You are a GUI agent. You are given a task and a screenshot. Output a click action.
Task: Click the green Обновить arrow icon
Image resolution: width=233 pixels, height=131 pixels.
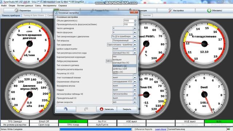(x=209, y=11)
